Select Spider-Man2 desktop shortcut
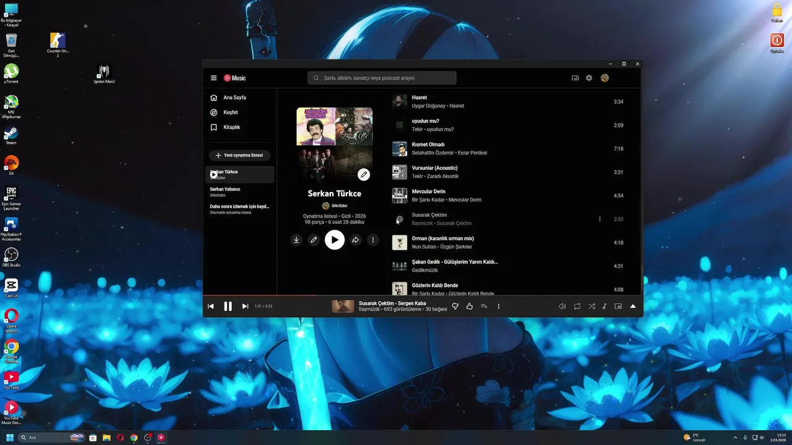The height and width of the screenshot is (445, 792). pyautogui.click(x=104, y=74)
